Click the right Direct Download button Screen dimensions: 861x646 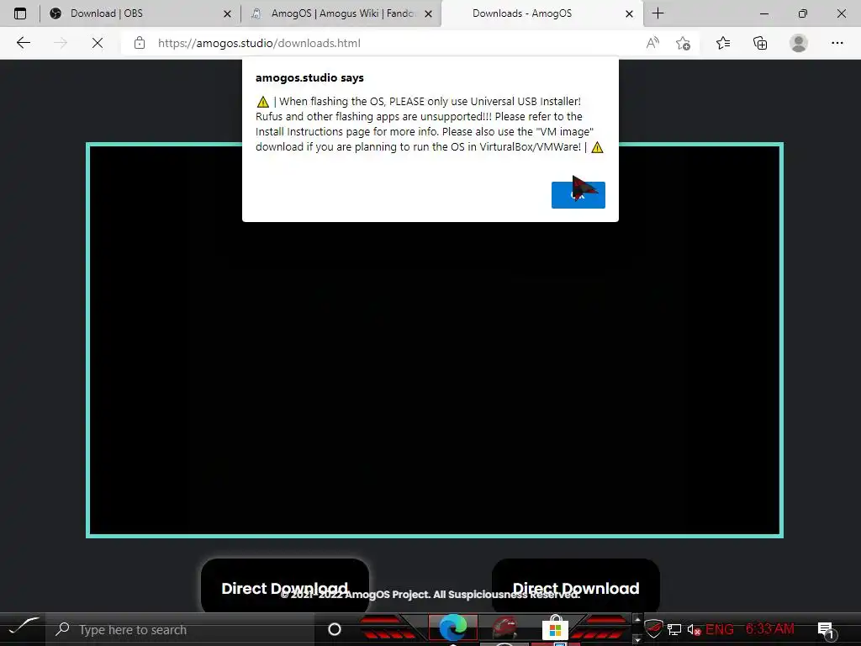[575, 585]
